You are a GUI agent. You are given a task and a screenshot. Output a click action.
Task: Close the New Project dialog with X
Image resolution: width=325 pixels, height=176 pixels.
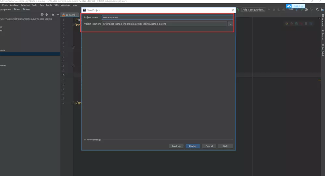[233, 10]
